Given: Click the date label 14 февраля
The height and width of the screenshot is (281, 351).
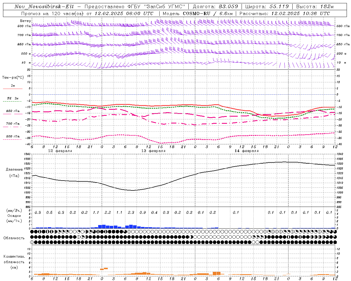Looking at the screenshot, I should pos(247,151).
